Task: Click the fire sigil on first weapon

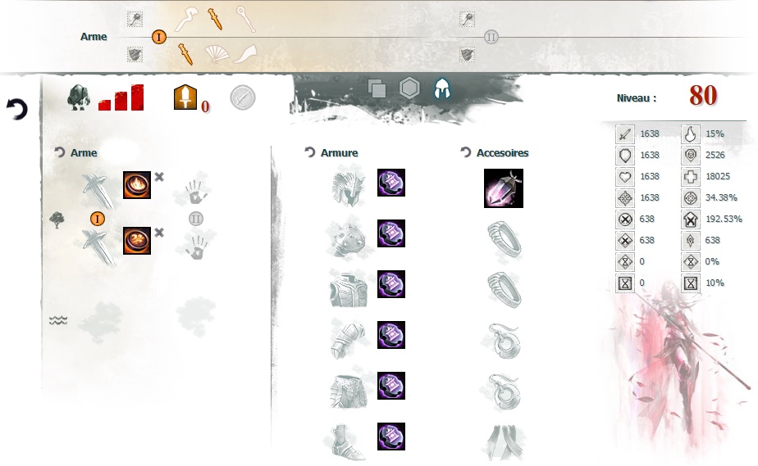Action: pyautogui.click(x=137, y=185)
